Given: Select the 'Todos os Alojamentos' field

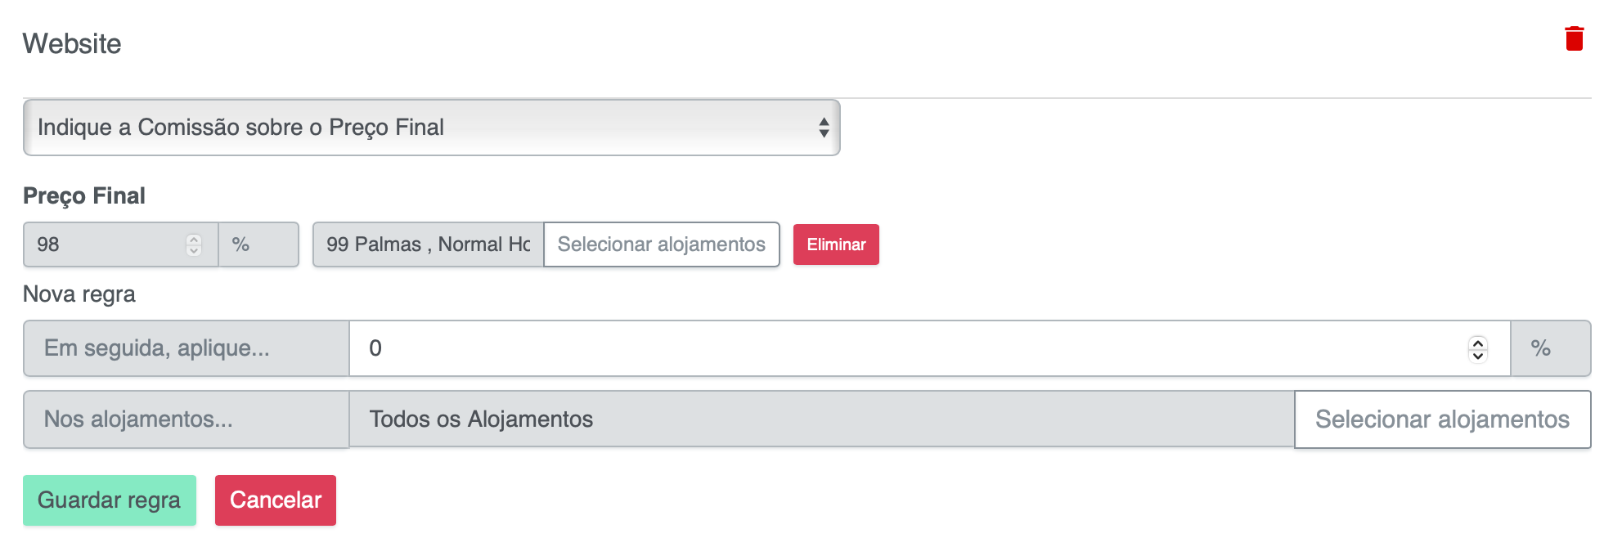Looking at the screenshot, I should pos(818,419).
